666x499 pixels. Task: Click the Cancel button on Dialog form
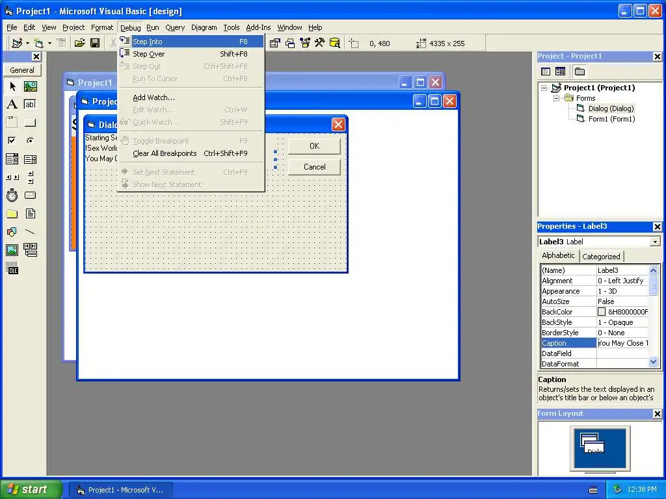click(x=314, y=167)
